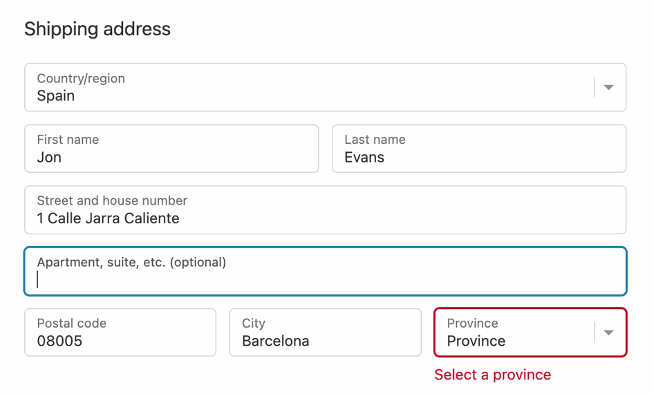
Task: Click the 'Country/region' label text
Action: (x=81, y=78)
